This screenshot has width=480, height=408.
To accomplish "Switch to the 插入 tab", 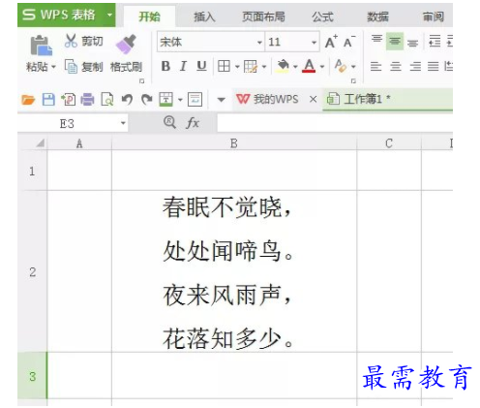I will pos(204,16).
